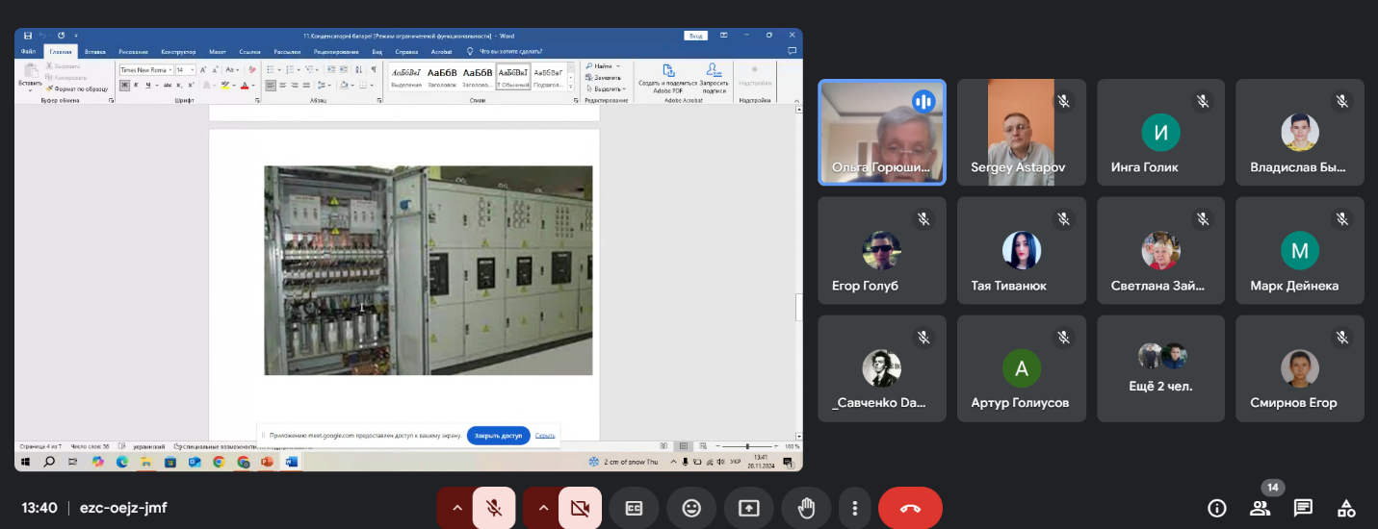The width and height of the screenshot is (1378, 529).
Task: Click the Закрыть доступ button
Action: (x=498, y=436)
